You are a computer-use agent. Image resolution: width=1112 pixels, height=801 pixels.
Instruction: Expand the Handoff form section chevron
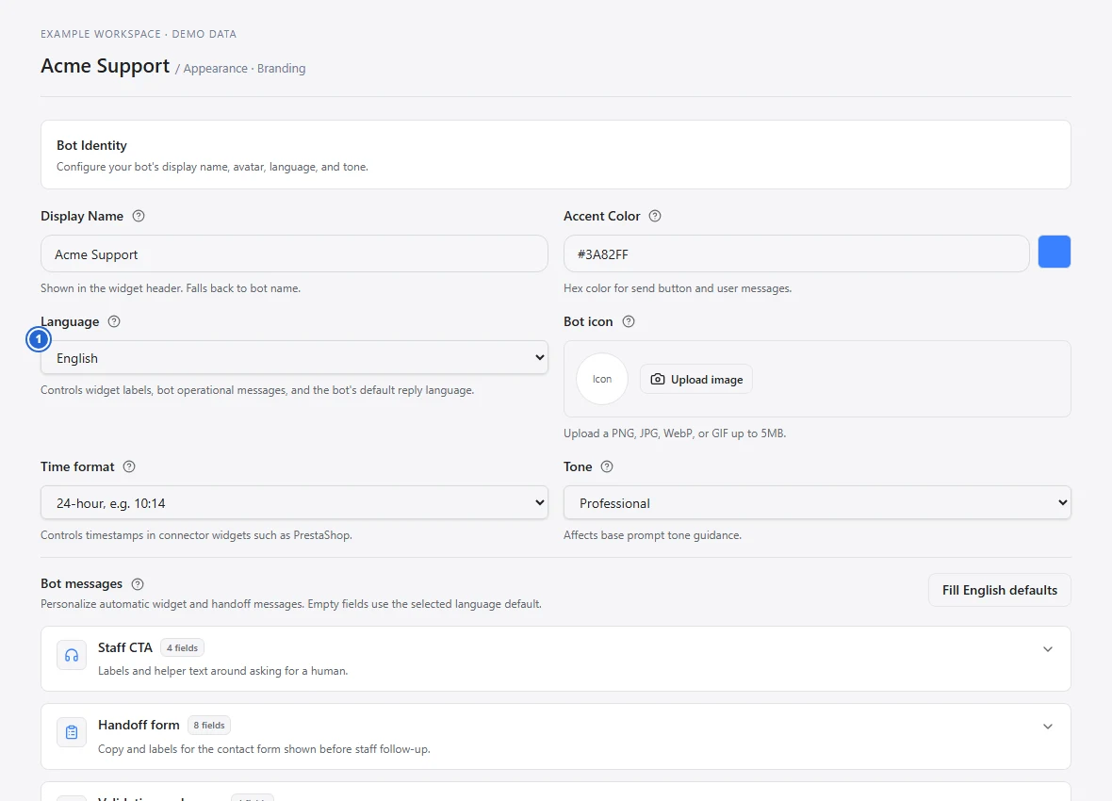tap(1048, 727)
